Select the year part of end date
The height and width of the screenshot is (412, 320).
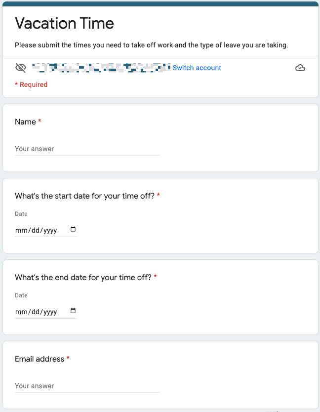pos(50,312)
